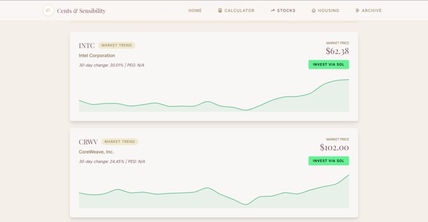Click the Market Trend badge beside INTC

pos(116,45)
